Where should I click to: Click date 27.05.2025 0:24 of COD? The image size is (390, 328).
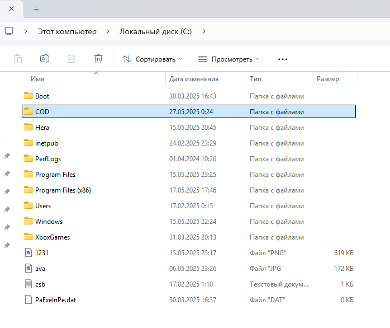tap(191, 111)
